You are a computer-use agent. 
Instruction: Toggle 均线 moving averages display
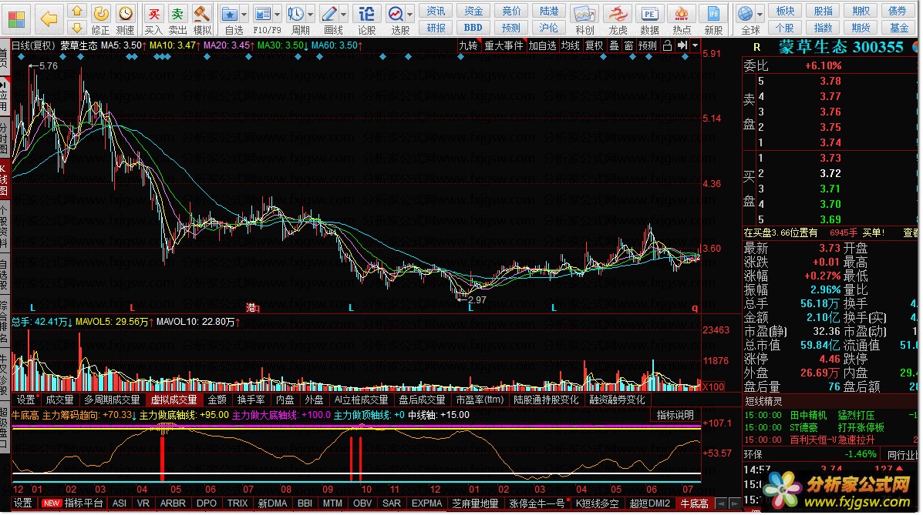pos(571,45)
